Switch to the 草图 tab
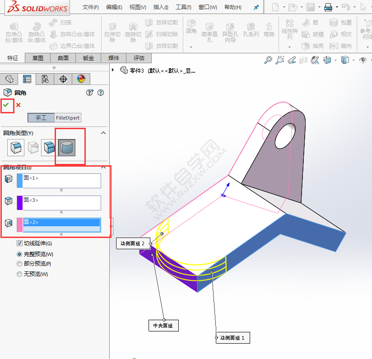Viewport: 372px width, 359px height. (38, 58)
